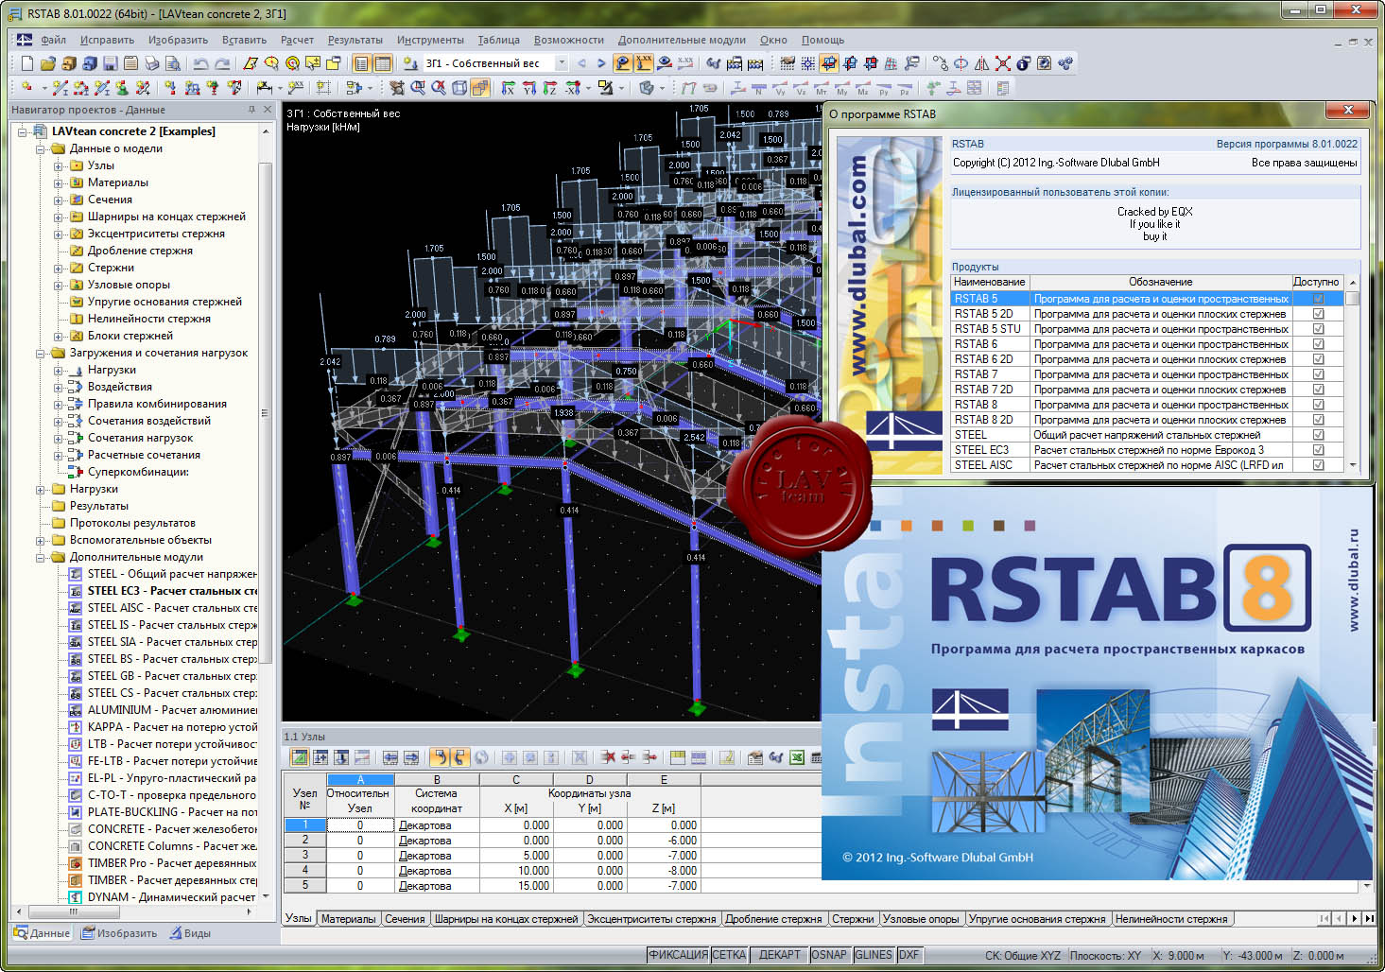The image size is (1385, 972).
Task: Collapse Загружения и сочетания нагрузок node
Action: click(x=41, y=353)
